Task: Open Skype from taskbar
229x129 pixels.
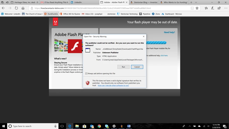Action: pyautogui.click(x=107, y=126)
